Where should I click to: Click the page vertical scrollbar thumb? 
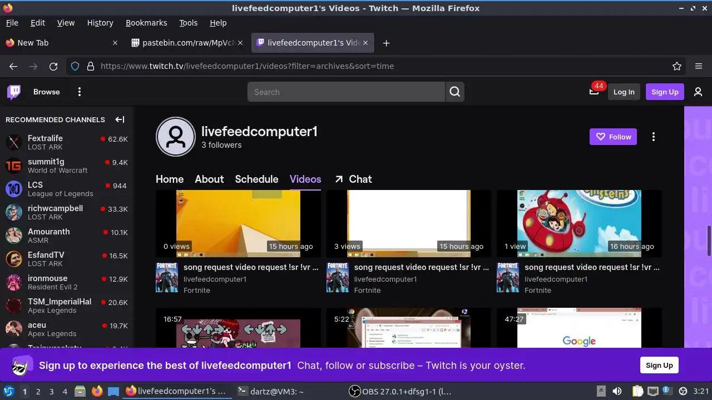709,241
